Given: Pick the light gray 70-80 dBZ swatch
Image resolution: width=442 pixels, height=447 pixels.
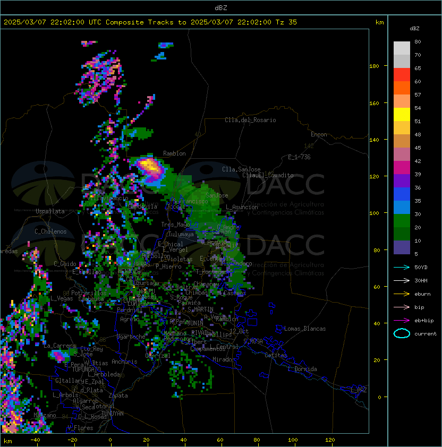Looking at the screenshot, I should tap(402, 48).
